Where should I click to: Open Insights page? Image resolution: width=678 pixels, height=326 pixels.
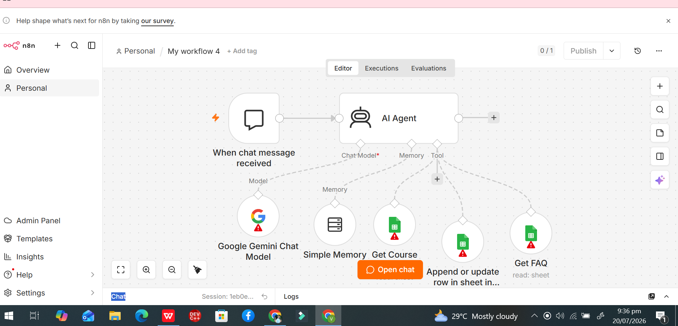pyautogui.click(x=50, y=257)
